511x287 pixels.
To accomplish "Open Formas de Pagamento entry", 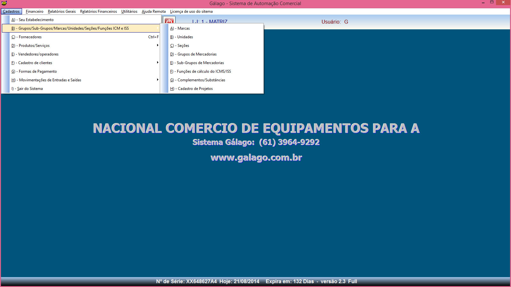I will 81,71.
